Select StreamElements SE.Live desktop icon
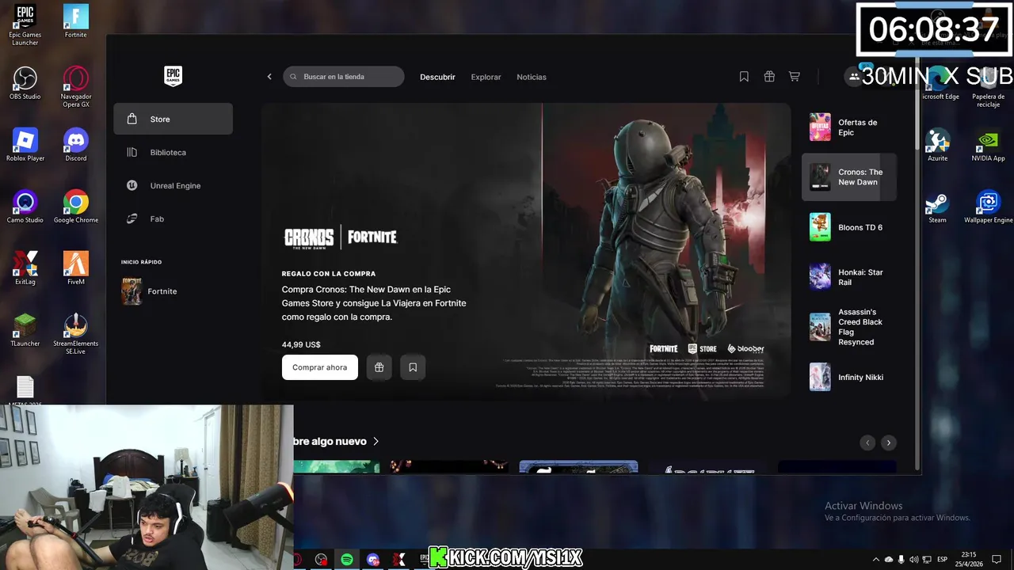The height and width of the screenshot is (570, 1014). [76, 333]
